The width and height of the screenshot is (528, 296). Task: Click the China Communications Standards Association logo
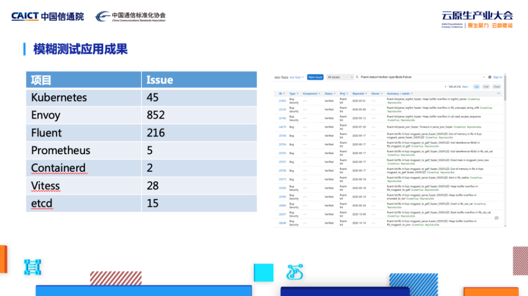[130, 16]
